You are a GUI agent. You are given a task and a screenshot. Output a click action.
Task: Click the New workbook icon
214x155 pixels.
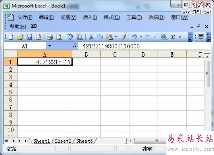[x=11, y=37]
